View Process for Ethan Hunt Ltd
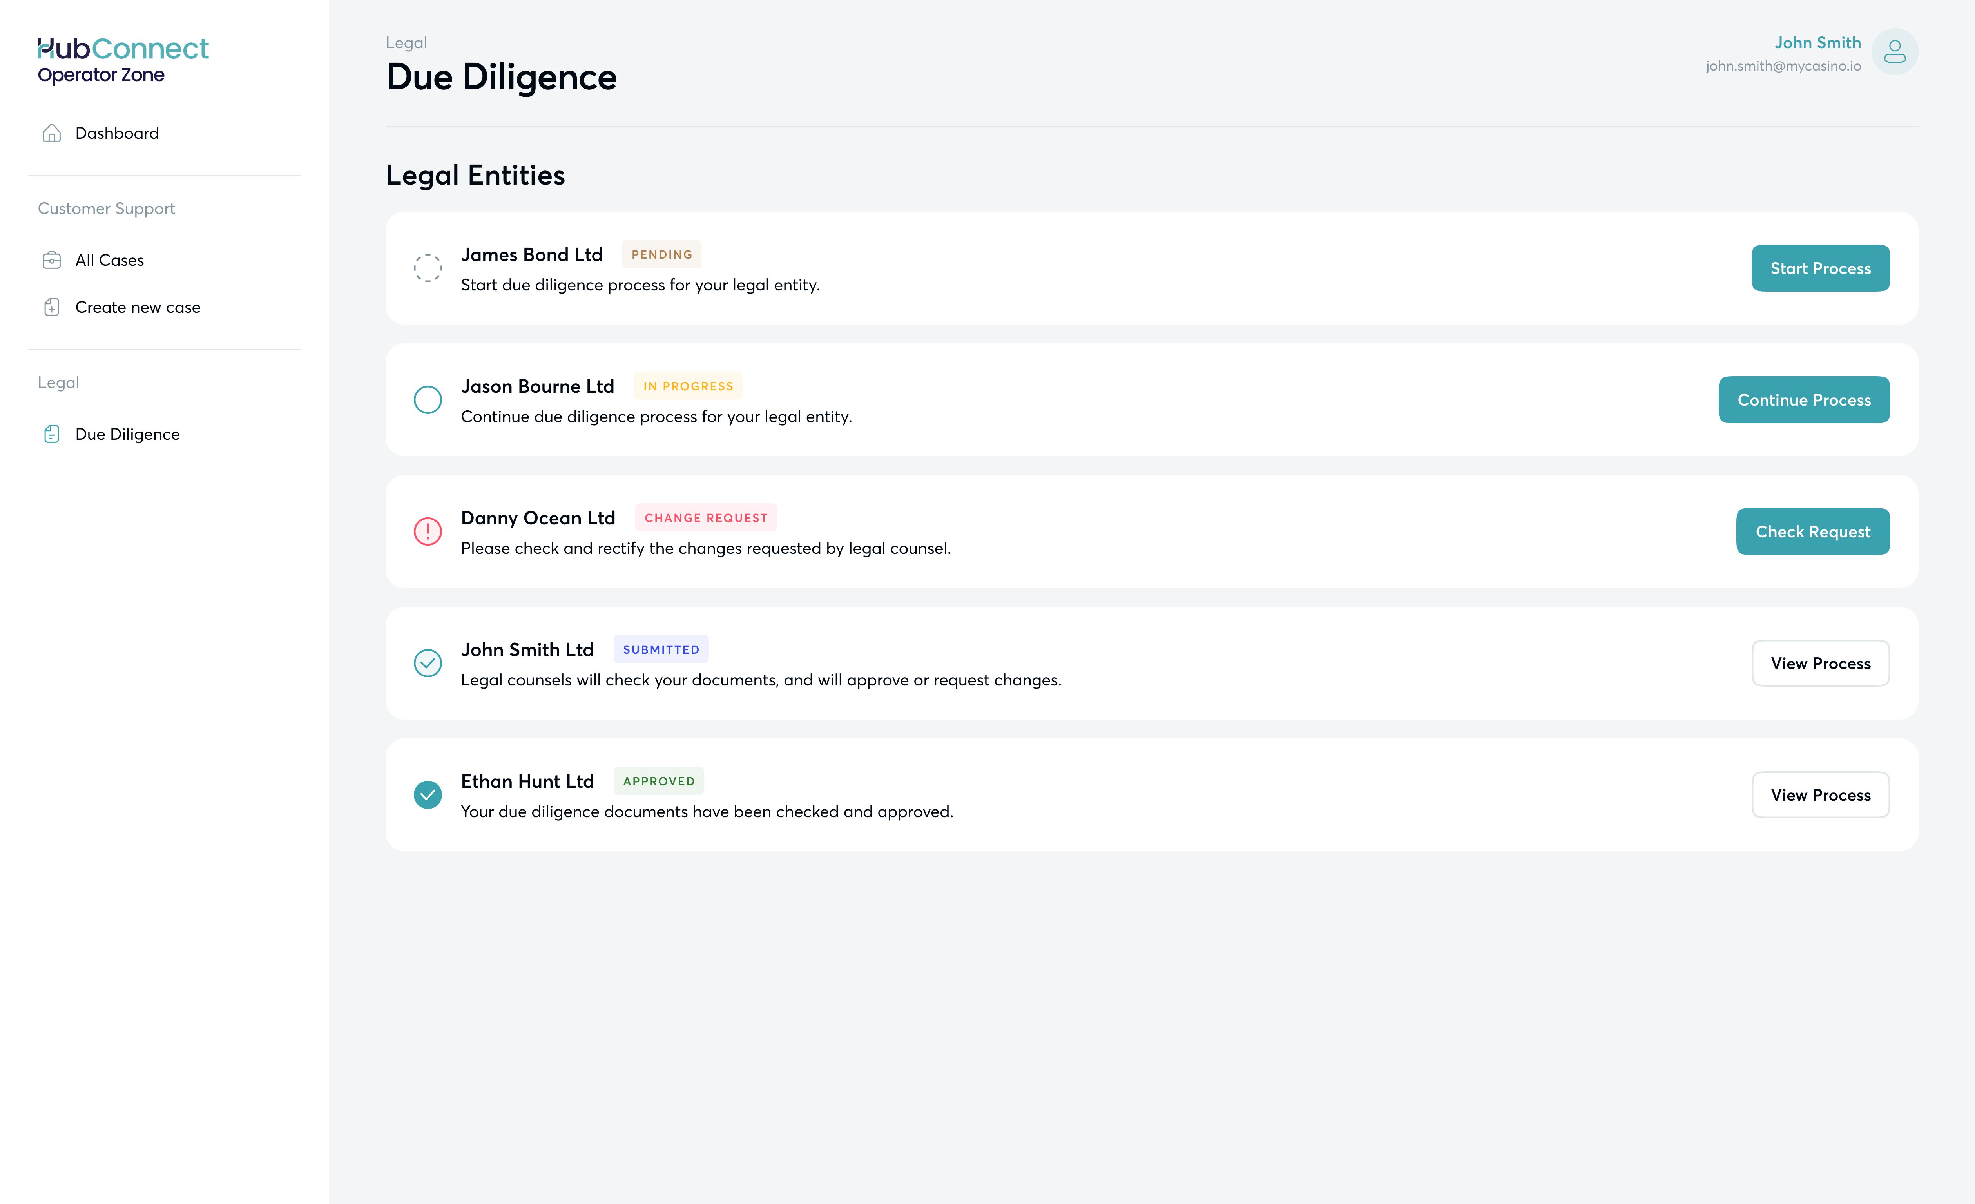 pyautogui.click(x=1819, y=794)
